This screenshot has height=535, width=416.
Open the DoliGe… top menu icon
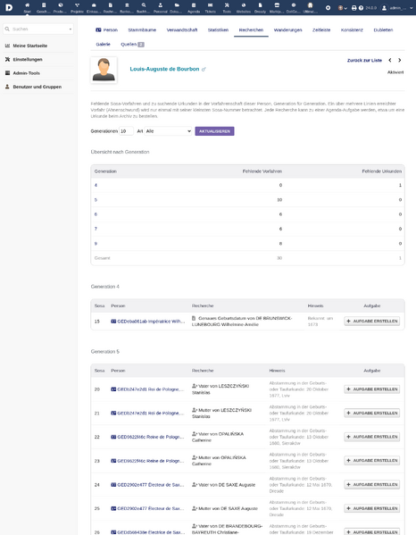(293, 5)
